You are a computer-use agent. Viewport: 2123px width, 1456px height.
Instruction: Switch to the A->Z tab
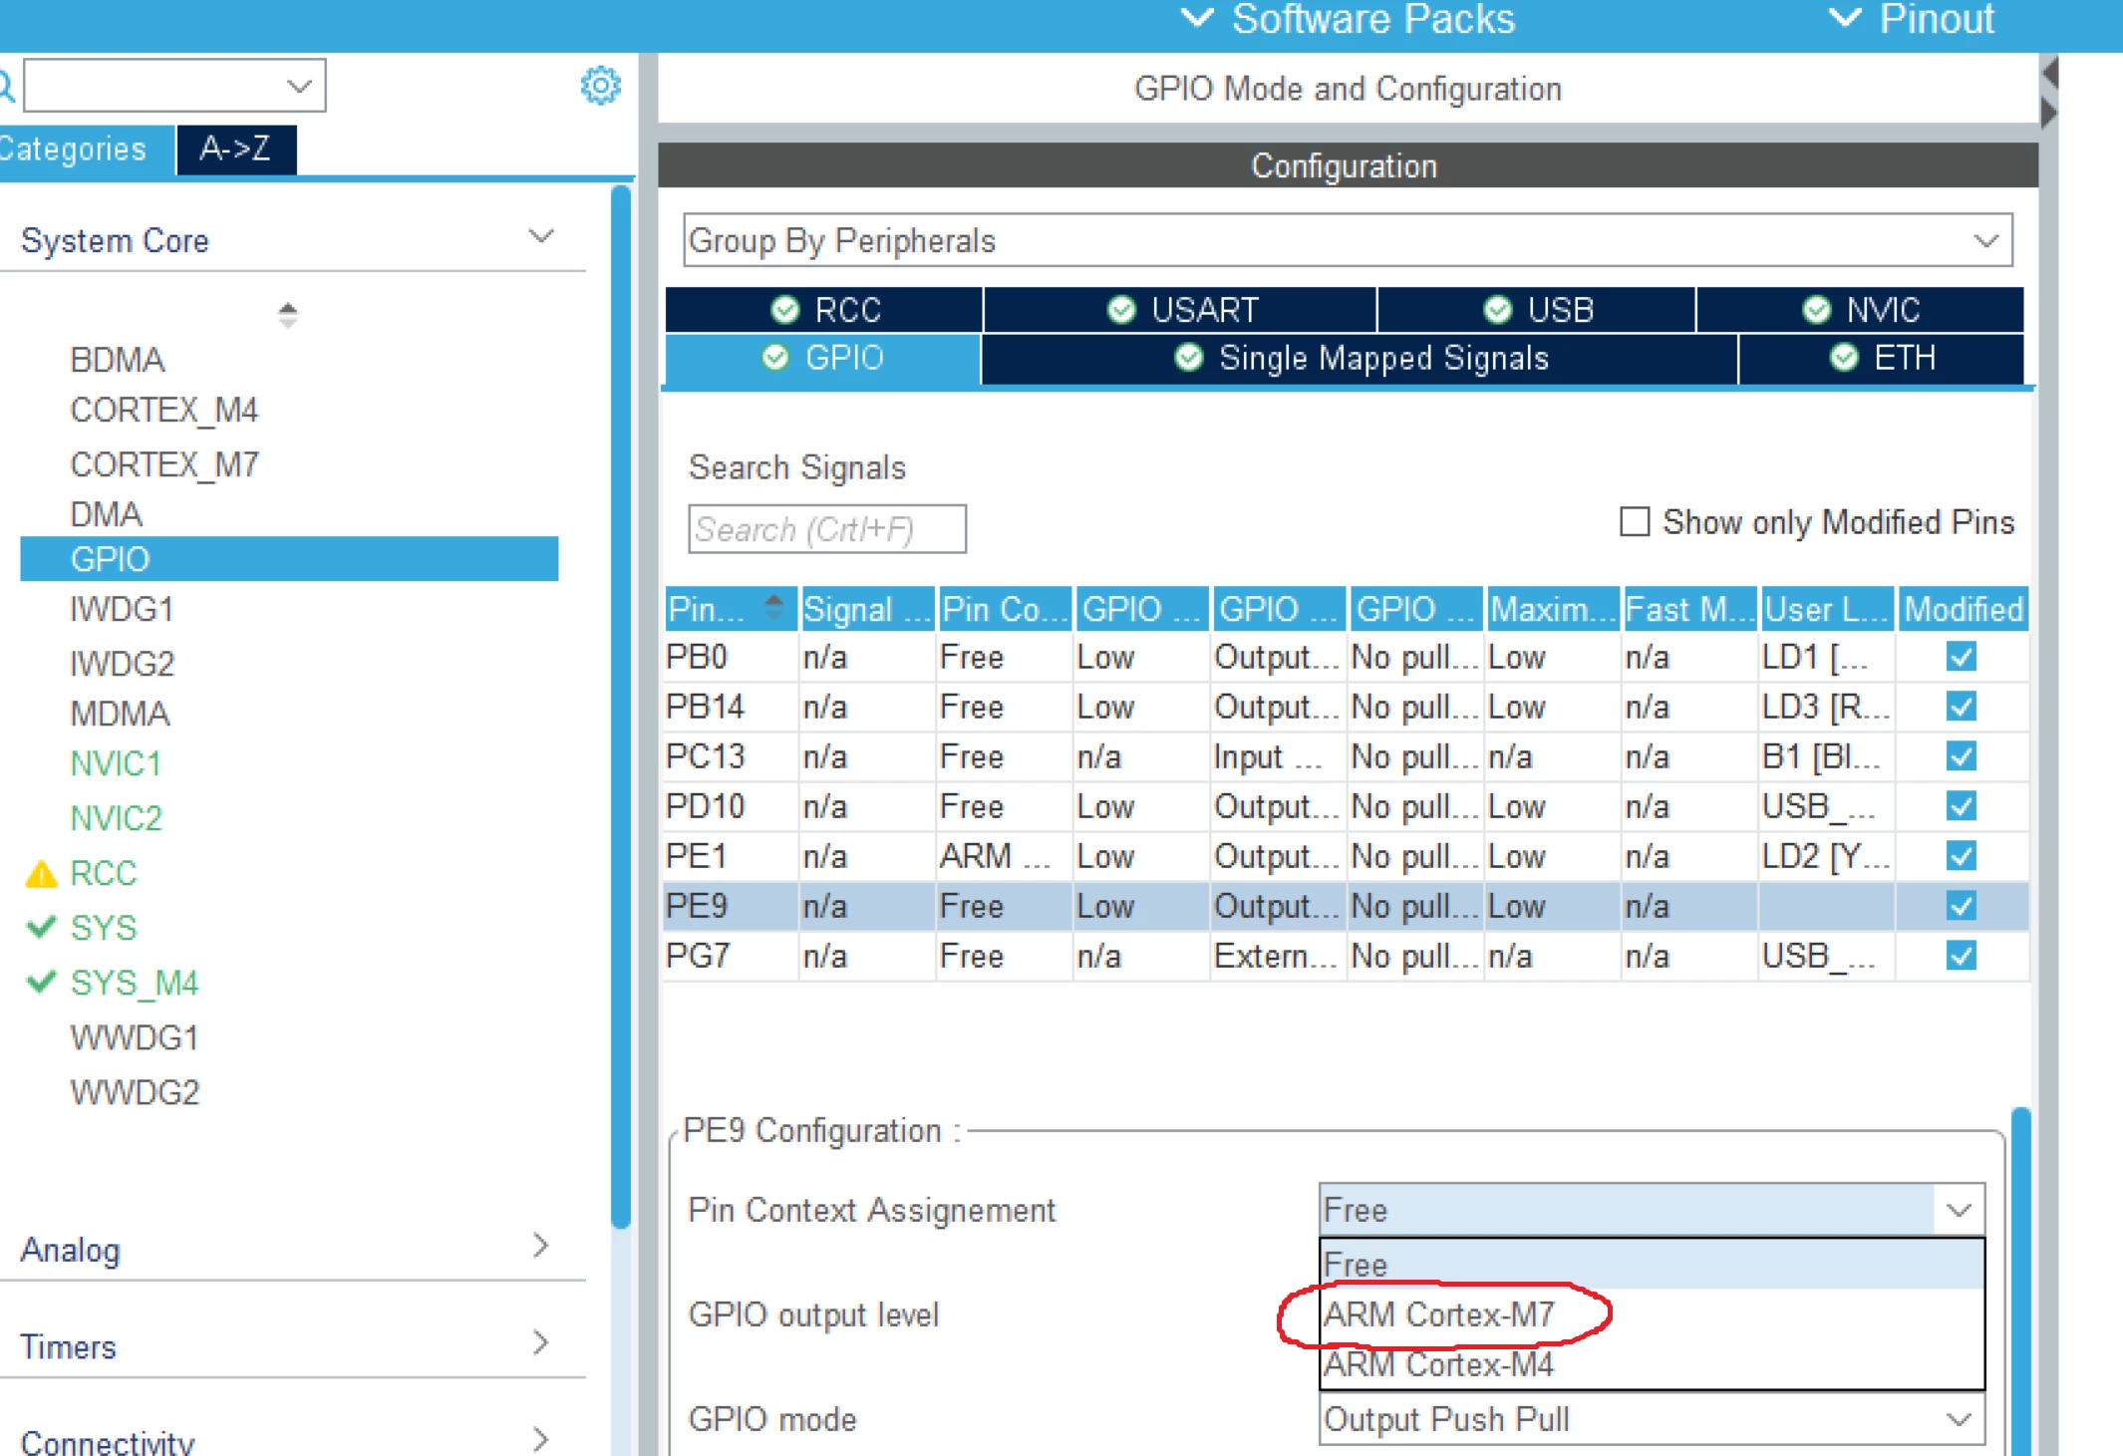coord(236,149)
